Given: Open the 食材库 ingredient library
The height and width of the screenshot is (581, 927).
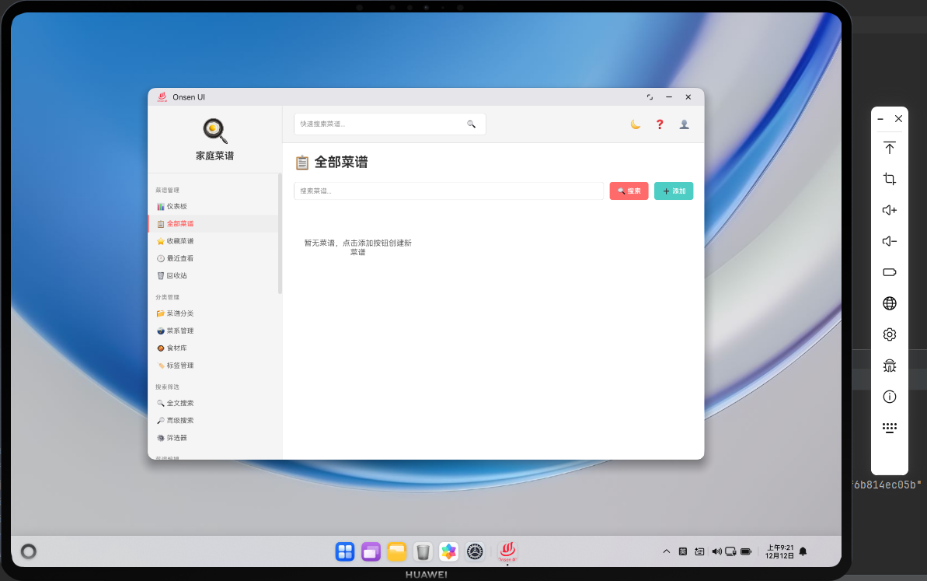Looking at the screenshot, I should (174, 348).
